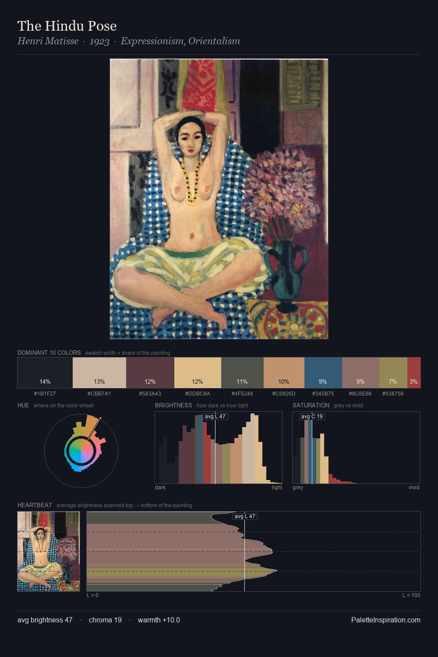Select the terracotta swatch labeled 10%

tap(284, 373)
